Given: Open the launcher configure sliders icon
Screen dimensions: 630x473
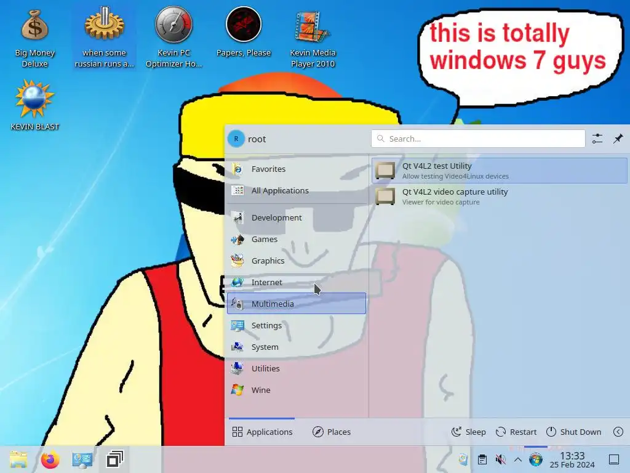Looking at the screenshot, I should click(x=597, y=139).
